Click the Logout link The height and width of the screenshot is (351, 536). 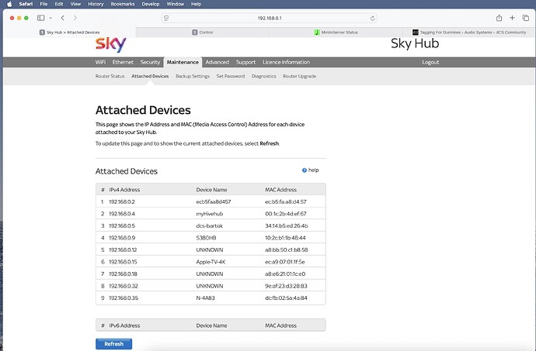click(430, 62)
